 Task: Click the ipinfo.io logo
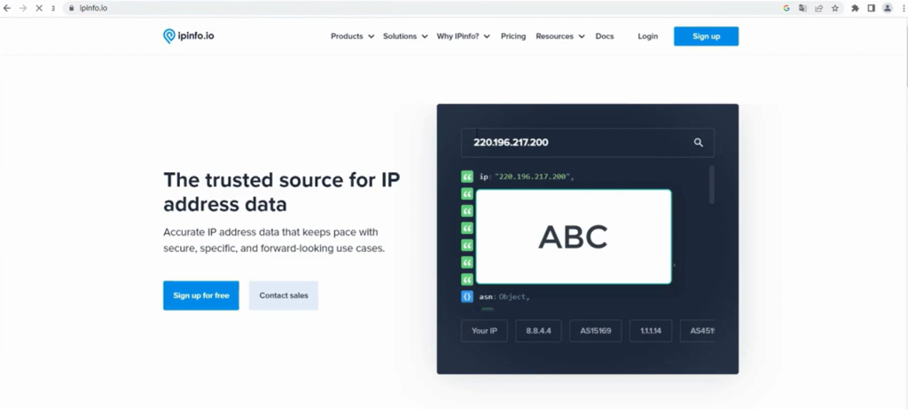pos(189,35)
